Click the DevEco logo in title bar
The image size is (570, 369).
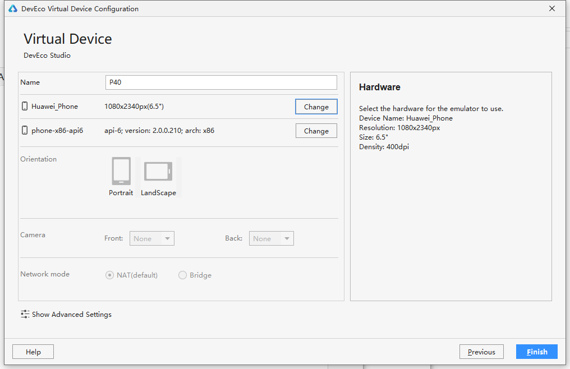13,8
